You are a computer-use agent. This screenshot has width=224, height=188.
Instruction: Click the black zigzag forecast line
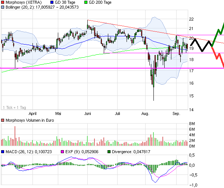pos(202,45)
